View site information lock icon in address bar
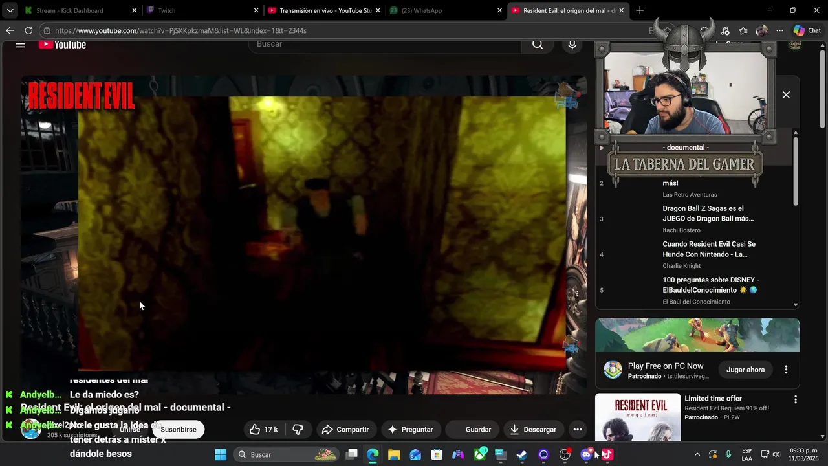The height and width of the screenshot is (466, 828). pos(46,30)
